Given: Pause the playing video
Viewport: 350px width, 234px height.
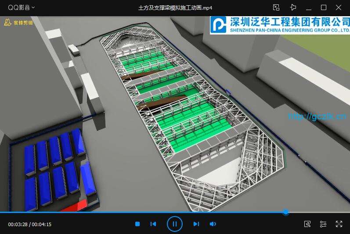Looking at the screenshot, I should (x=174, y=224).
